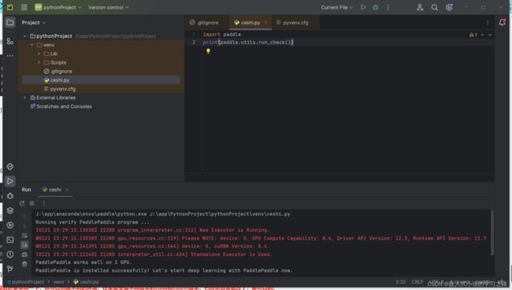Image resolution: width=512 pixels, height=290 pixels.
Task: Show more tool windows ellipsis
Action: [x=10, y=55]
